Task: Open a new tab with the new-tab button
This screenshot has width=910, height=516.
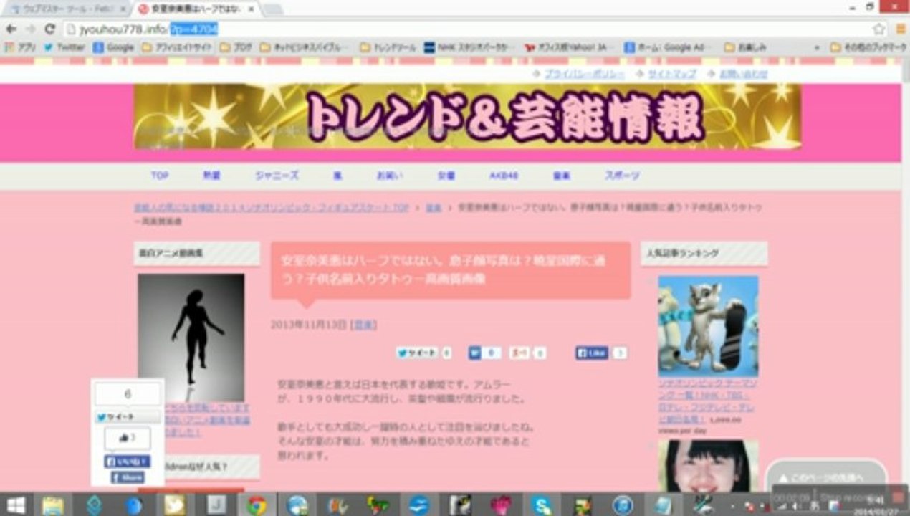Action: [x=273, y=9]
